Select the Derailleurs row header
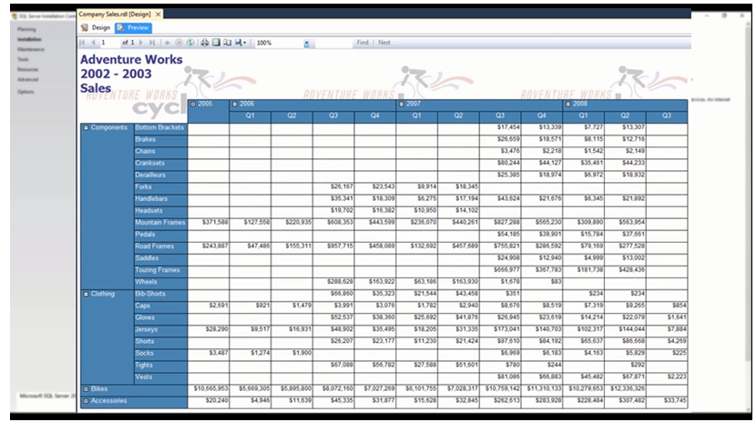 (x=160, y=176)
